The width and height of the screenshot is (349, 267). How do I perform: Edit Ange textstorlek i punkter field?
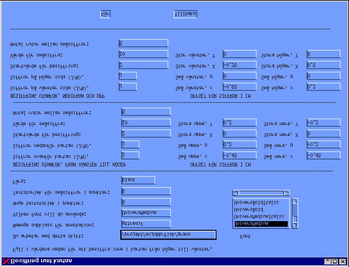[x=146, y=202]
